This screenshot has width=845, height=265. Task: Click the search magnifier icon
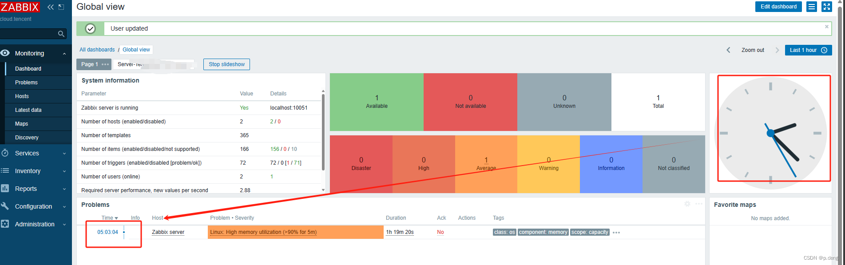click(x=61, y=34)
